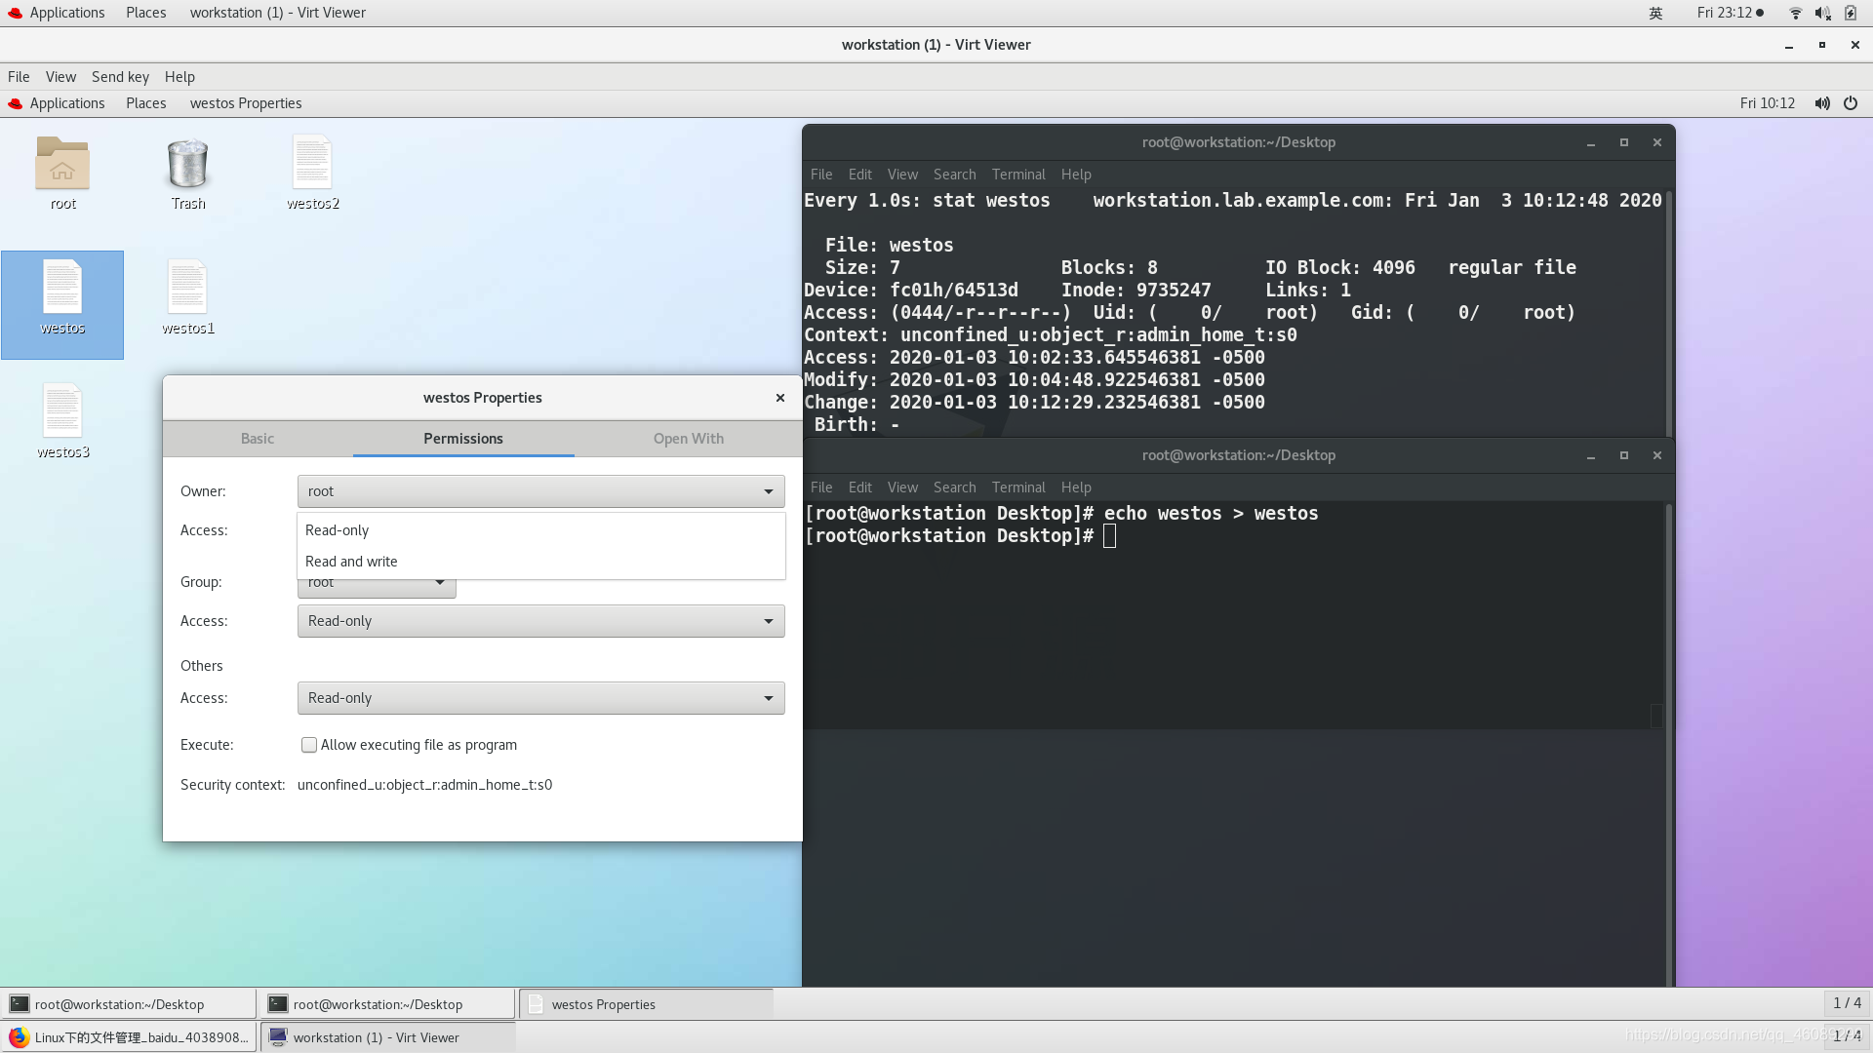The image size is (1873, 1053).
Task: Enable Allow executing file as program checkbox
Action: coord(307,745)
